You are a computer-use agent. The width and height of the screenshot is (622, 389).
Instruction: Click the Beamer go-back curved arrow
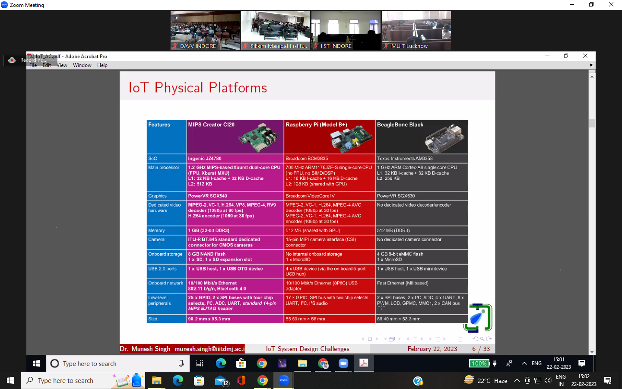[476, 339]
